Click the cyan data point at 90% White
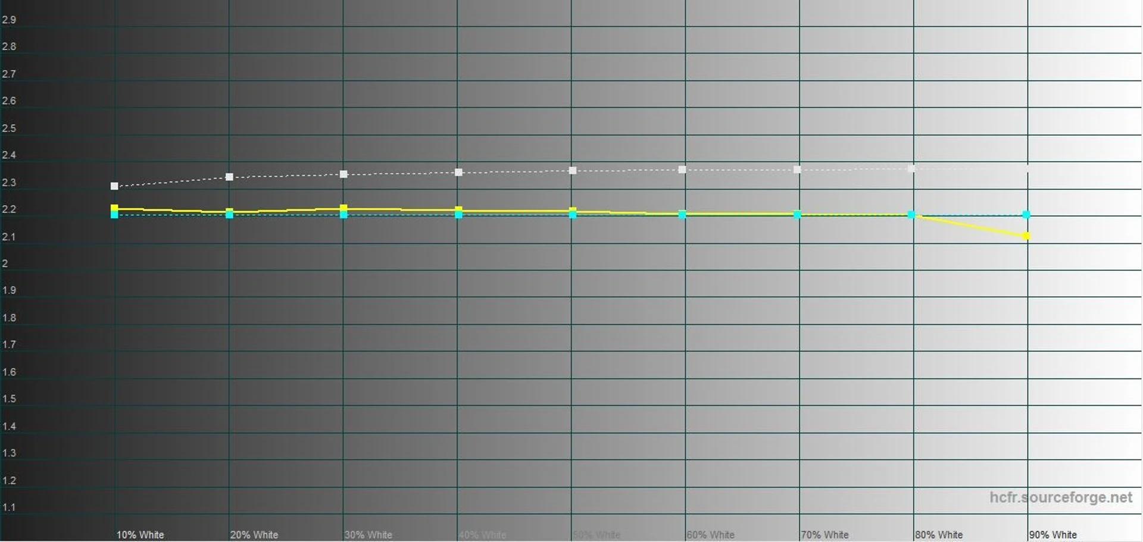 pyautogui.click(x=1026, y=215)
